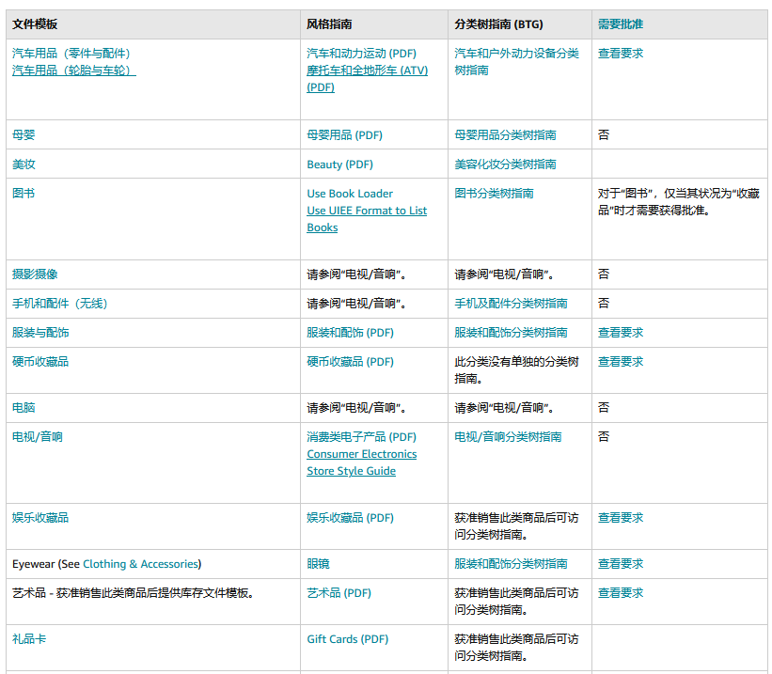Click Consumer Electronics Store Style Guide link
Viewport: 772px width, 674px height.
[x=361, y=462]
